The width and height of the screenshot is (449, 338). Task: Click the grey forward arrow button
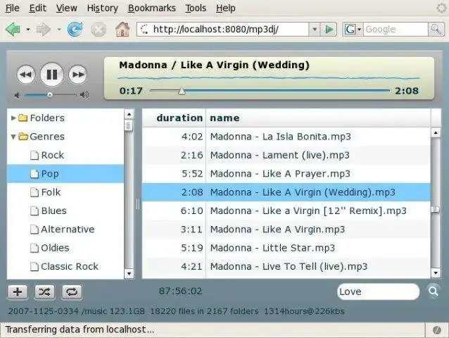pos(43,29)
